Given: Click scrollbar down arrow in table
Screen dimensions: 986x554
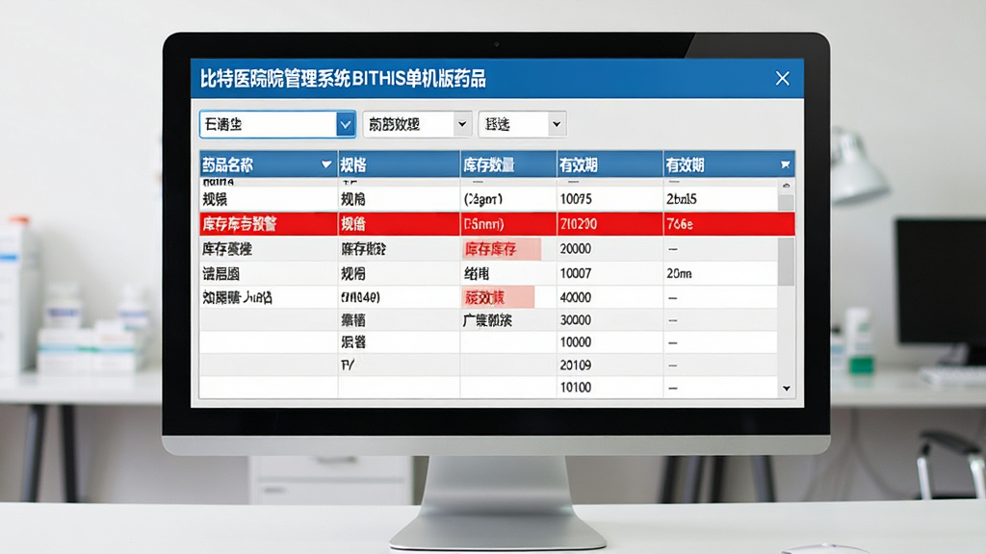Looking at the screenshot, I should 786,389.
